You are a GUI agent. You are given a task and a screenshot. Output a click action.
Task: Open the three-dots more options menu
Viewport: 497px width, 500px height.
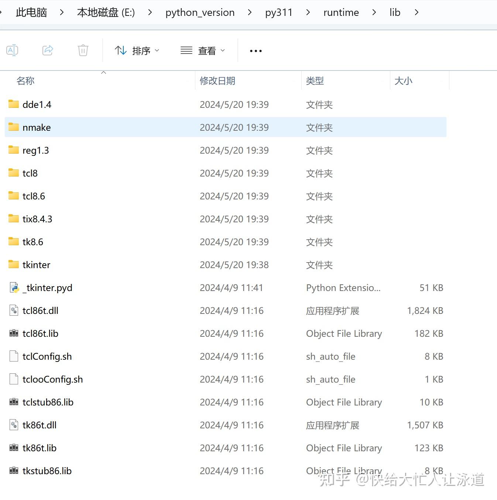click(x=256, y=51)
